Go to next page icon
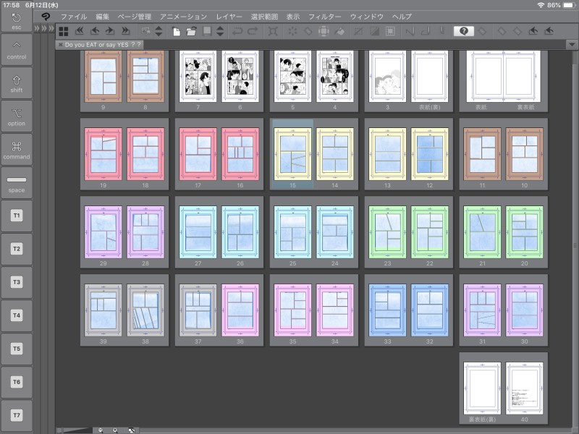This screenshot has width=579, height=434. click(x=110, y=31)
